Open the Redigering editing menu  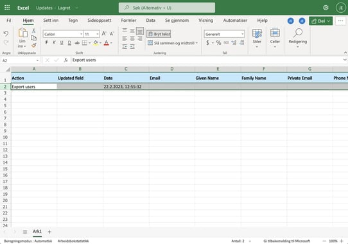tap(298, 38)
